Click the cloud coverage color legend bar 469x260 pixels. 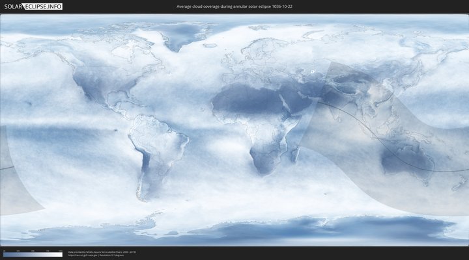point(33,255)
